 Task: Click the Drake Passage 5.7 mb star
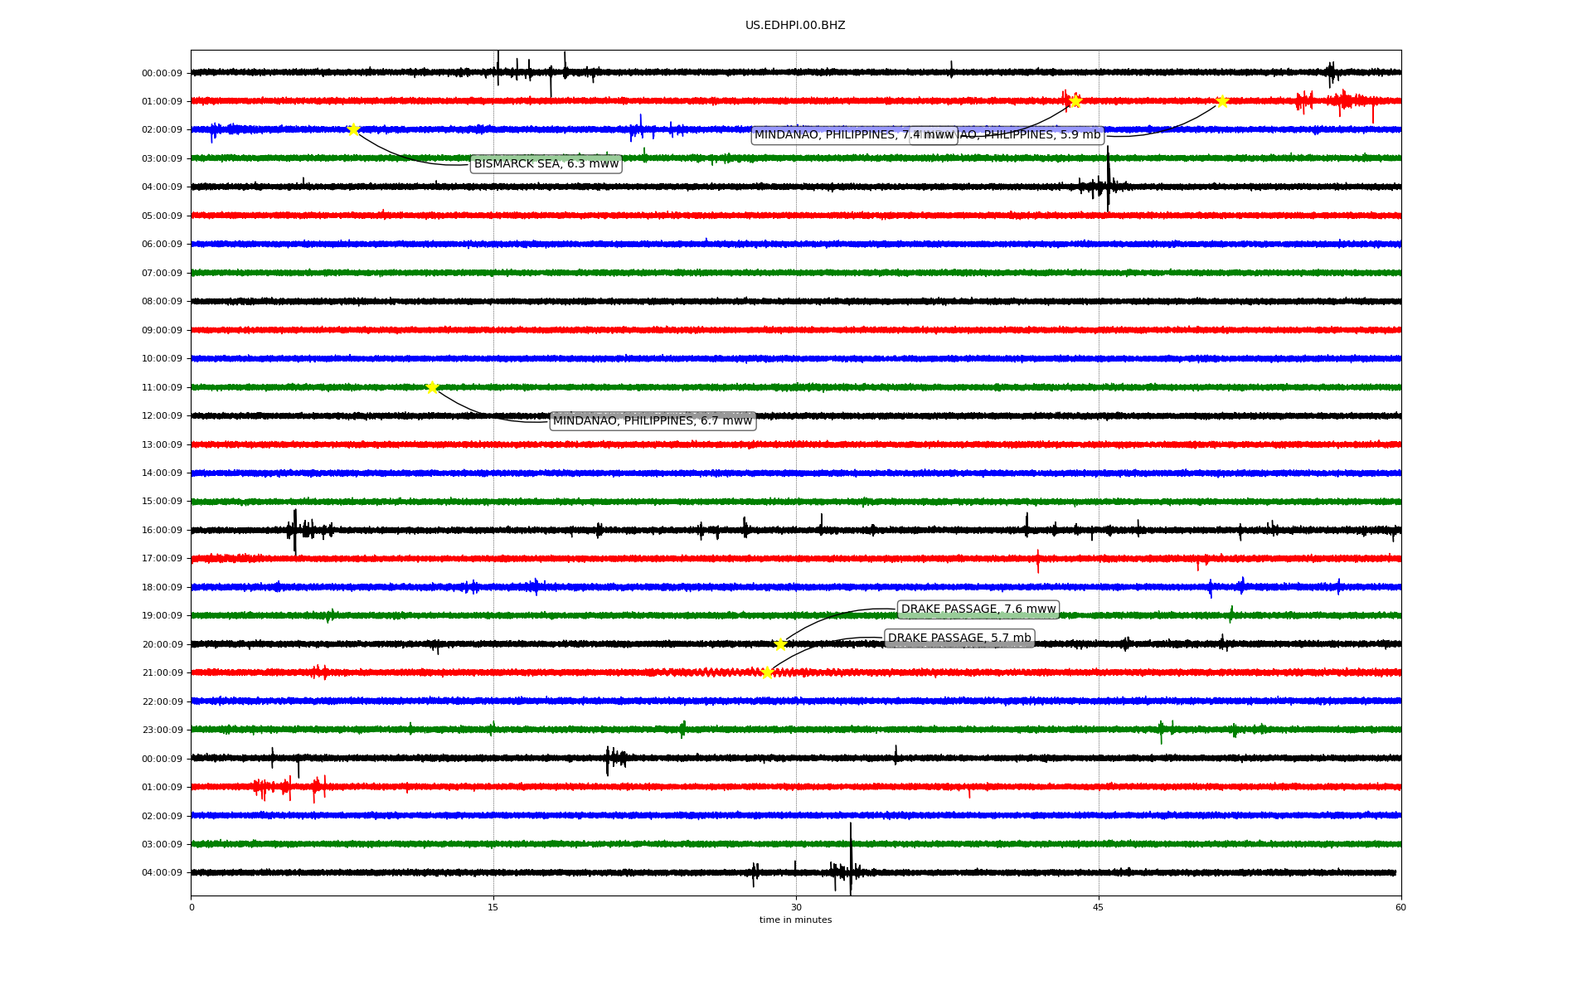(x=767, y=672)
